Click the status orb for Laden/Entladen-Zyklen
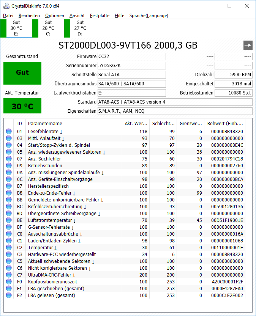 [9, 241]
